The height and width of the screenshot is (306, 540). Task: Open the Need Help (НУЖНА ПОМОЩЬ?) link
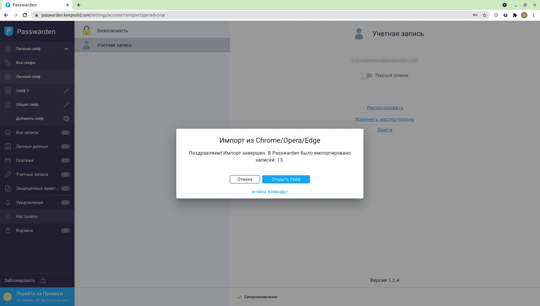[270, 192]
